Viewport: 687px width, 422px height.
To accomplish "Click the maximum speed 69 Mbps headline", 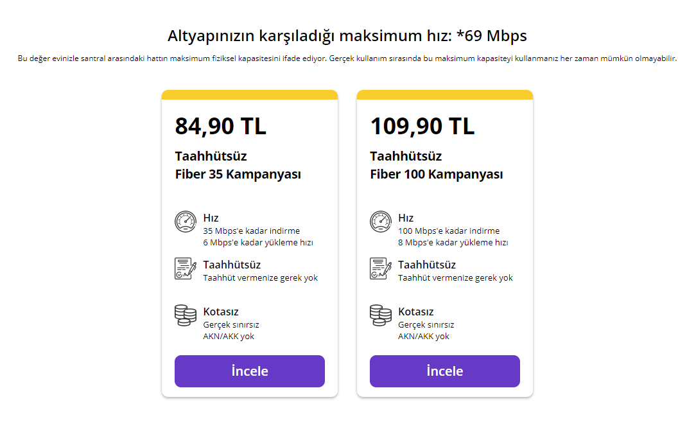I will coord(347,35).
